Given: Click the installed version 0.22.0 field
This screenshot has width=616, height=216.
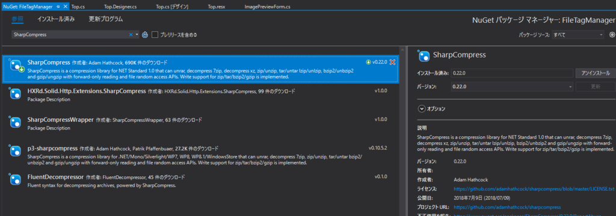Looking at the screenshot, I should (x=512, y=73).
